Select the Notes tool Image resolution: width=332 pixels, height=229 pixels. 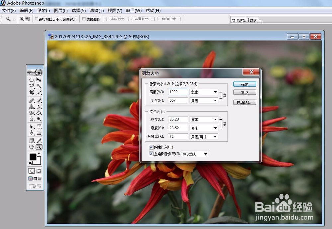[x=32, y=141]
